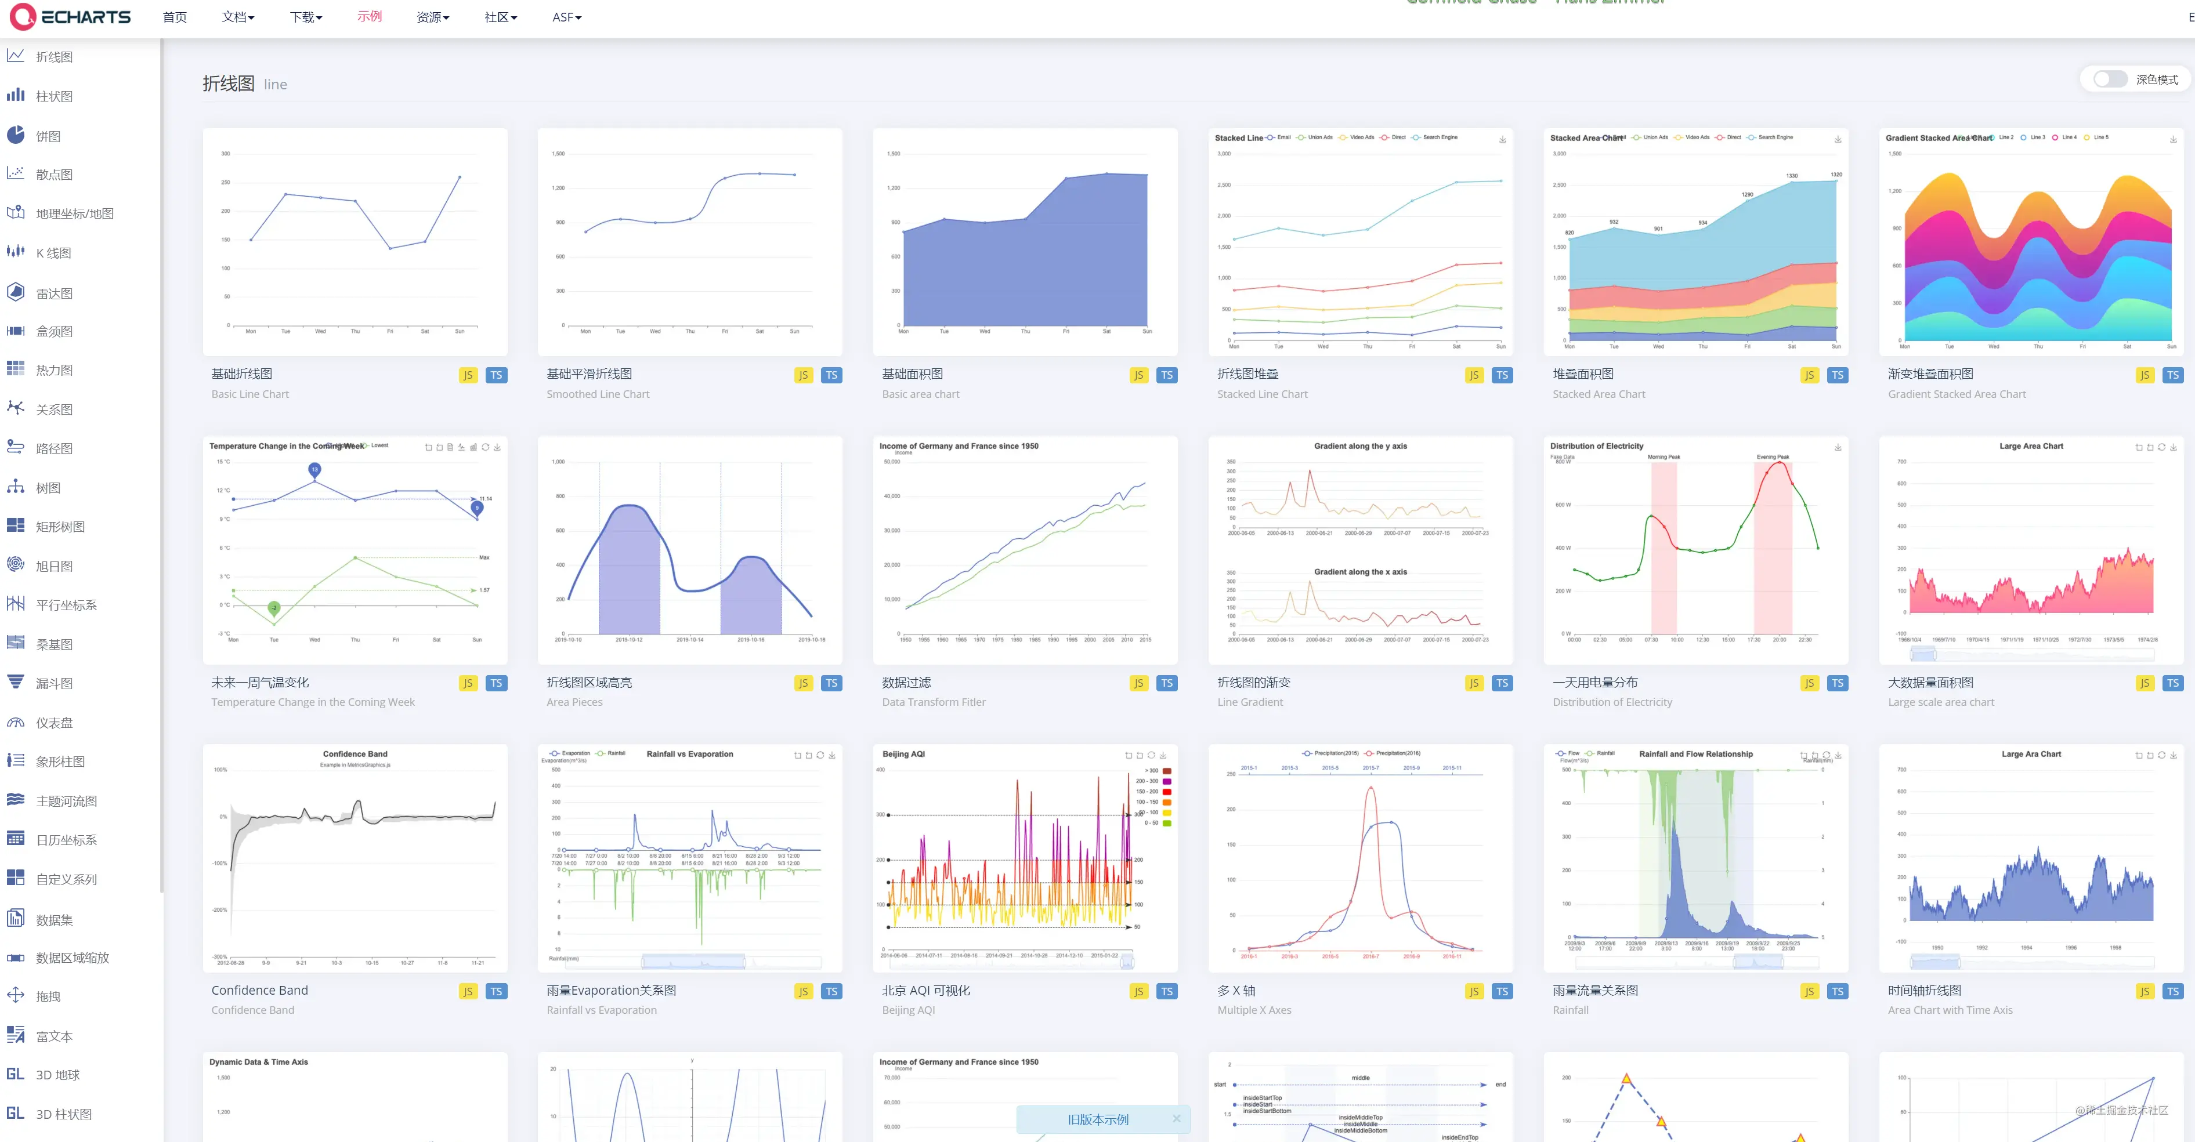The width and height of the screenshot is (2195, 1142).
Task: Open JS version of 雨量流量关系图
Action: click(1809, 991)
